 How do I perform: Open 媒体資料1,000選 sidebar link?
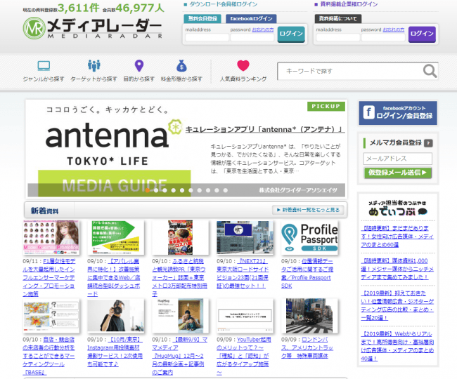pos(397,269)
